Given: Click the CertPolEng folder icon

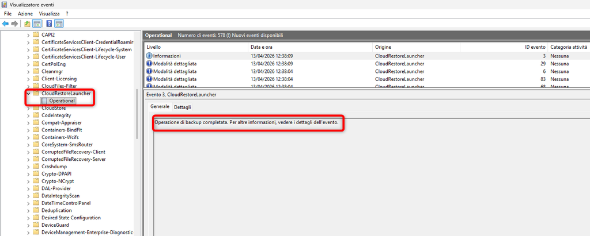Looking at the screenshot, I should coord(36,64).
